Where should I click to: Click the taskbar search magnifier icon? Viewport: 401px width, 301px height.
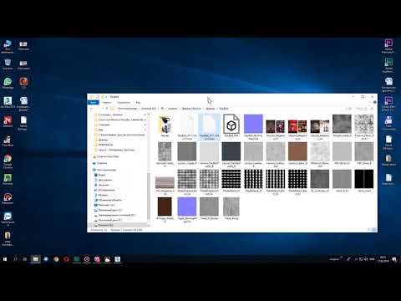(15, 259)
